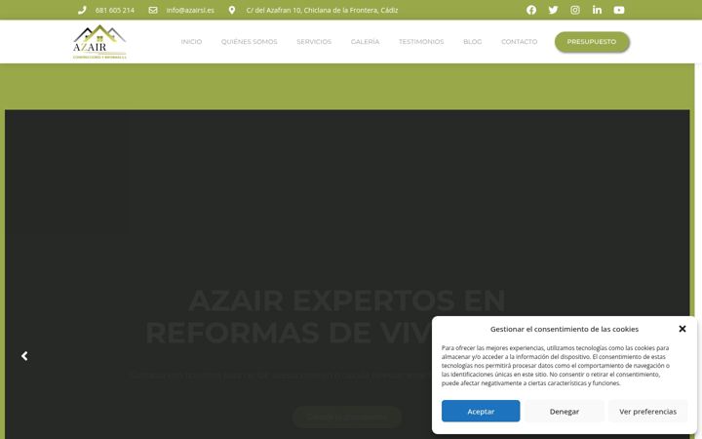The image size is (702, 439).
Task: Open the Blog menu item
Action: [472, 42]
